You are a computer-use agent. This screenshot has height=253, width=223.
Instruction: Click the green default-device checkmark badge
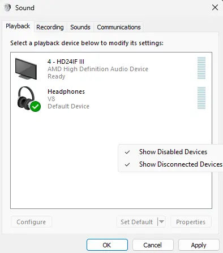pos(36,107)
